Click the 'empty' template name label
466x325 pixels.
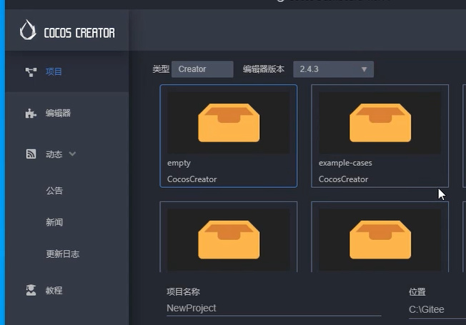[x=179, y=163]
